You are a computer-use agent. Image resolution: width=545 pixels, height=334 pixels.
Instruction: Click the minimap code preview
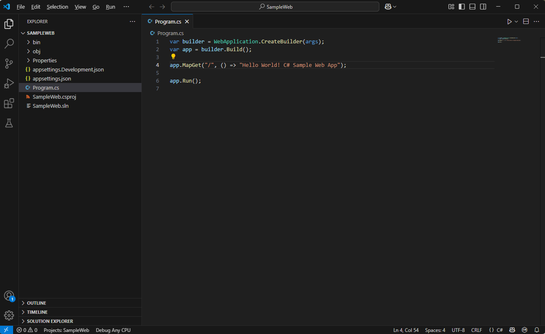[x=509, y=40]
